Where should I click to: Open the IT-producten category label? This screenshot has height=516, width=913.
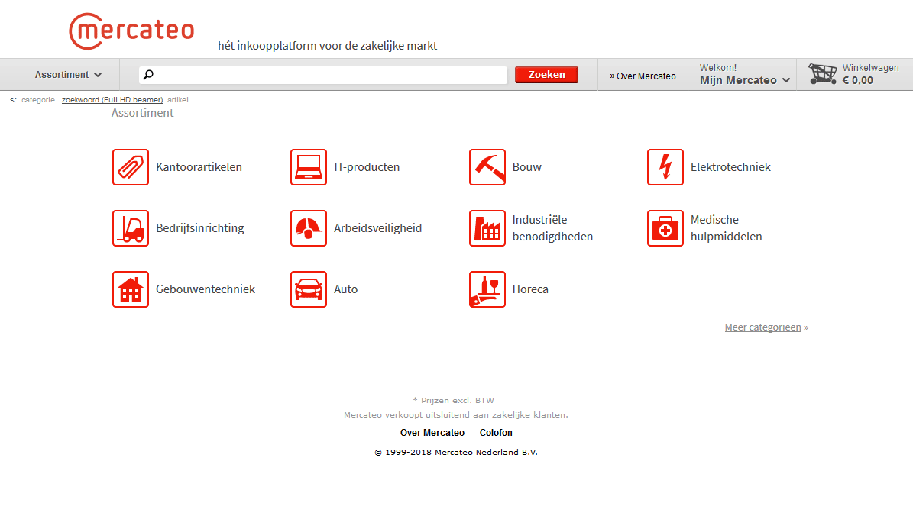[367, 167]
